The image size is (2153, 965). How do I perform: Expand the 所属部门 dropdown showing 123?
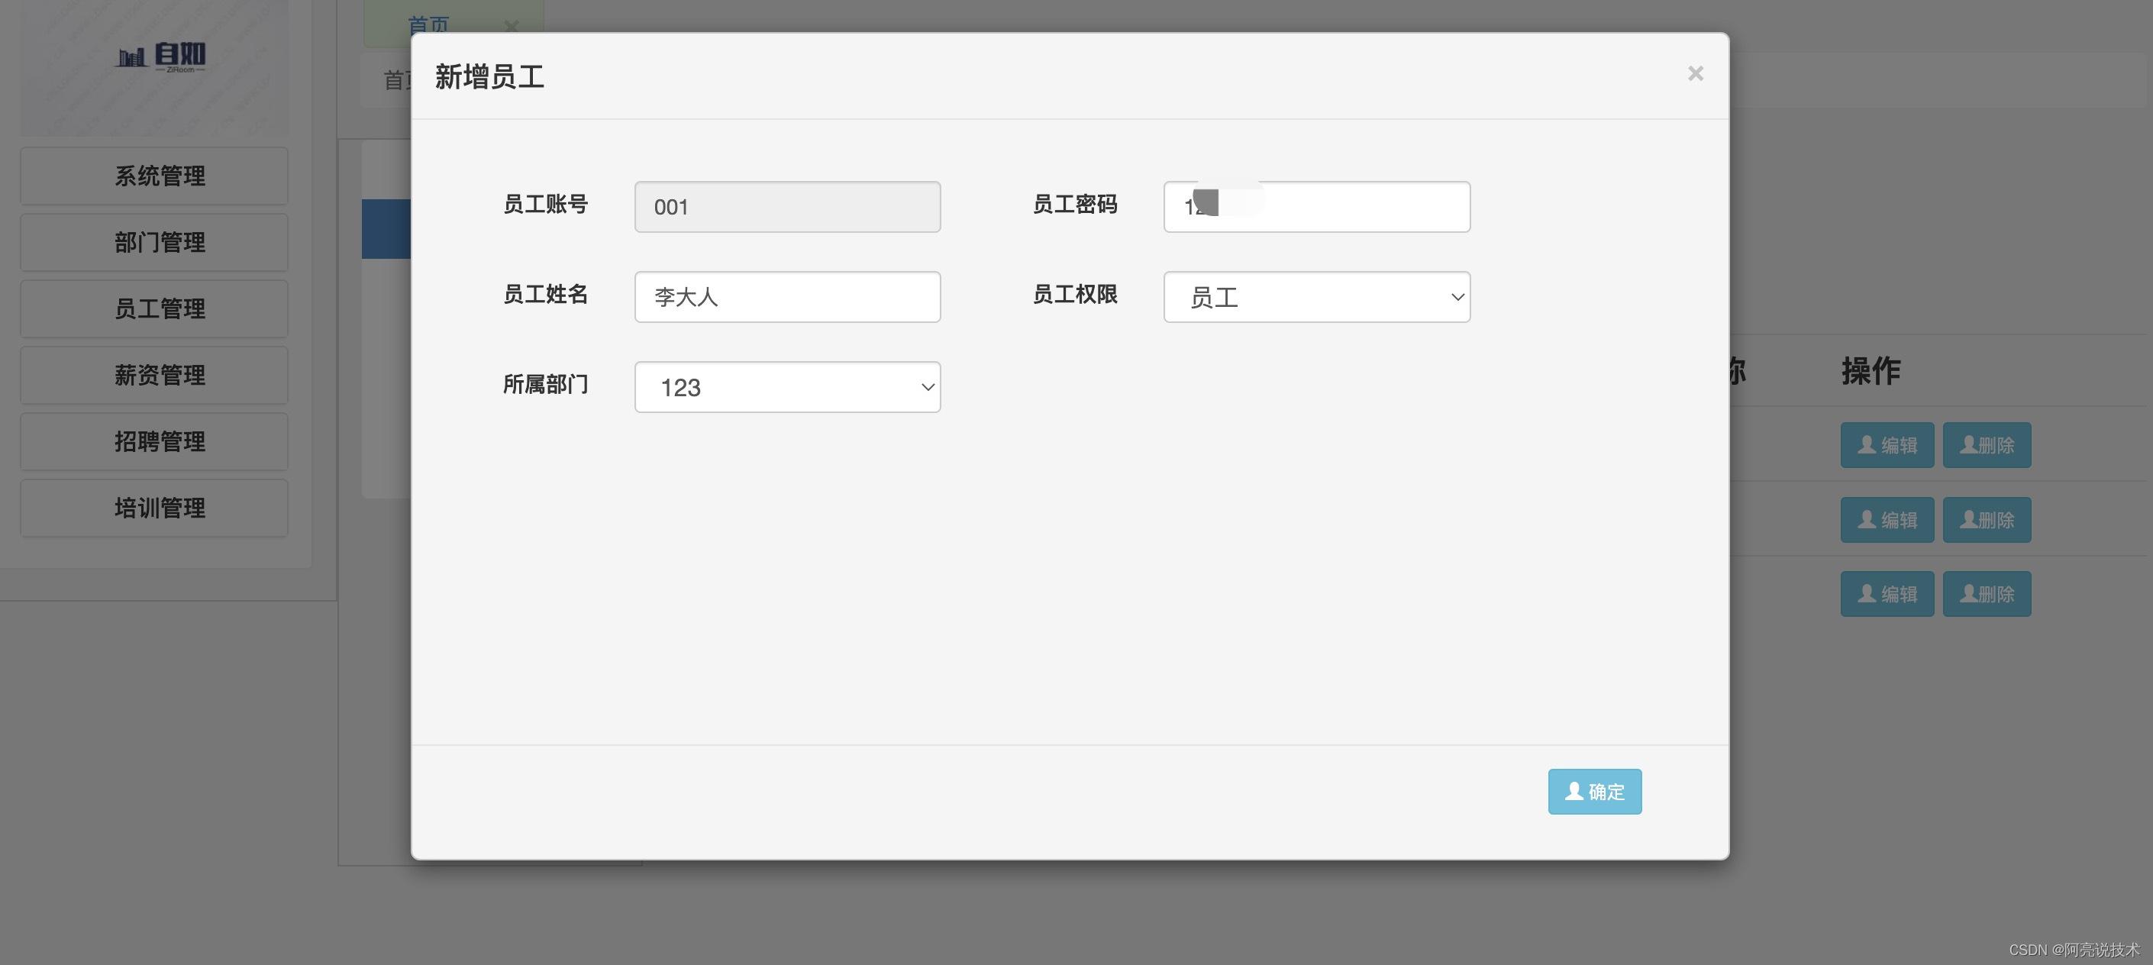(787, 387)
